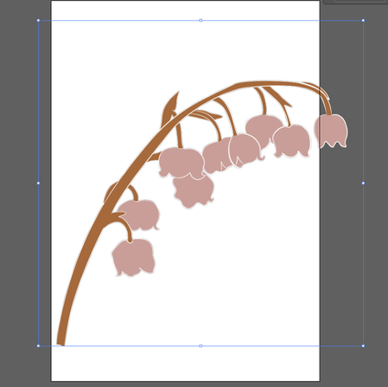Click the top-right corner handle of the selection box
This screenshot has width=388, height=387.
pos(363,21)
